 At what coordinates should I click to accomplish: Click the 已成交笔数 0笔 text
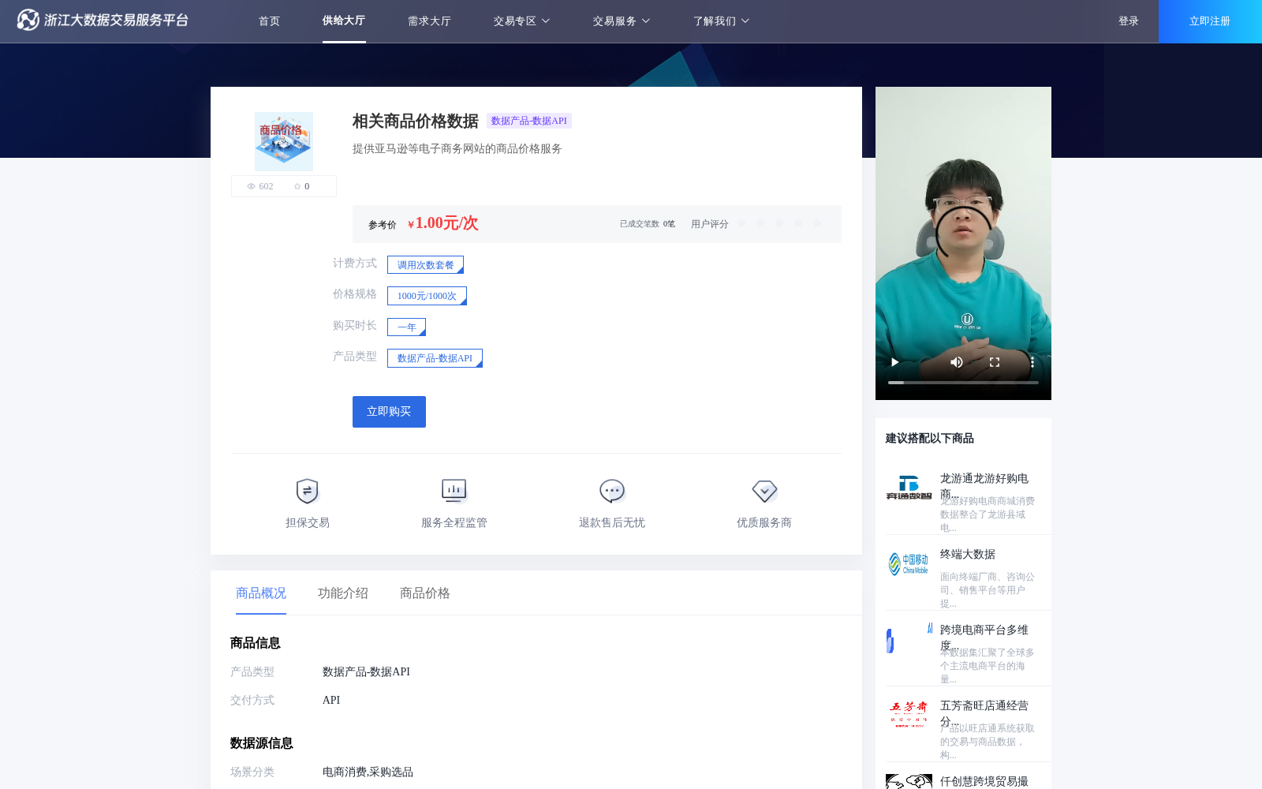coord(647,224)
